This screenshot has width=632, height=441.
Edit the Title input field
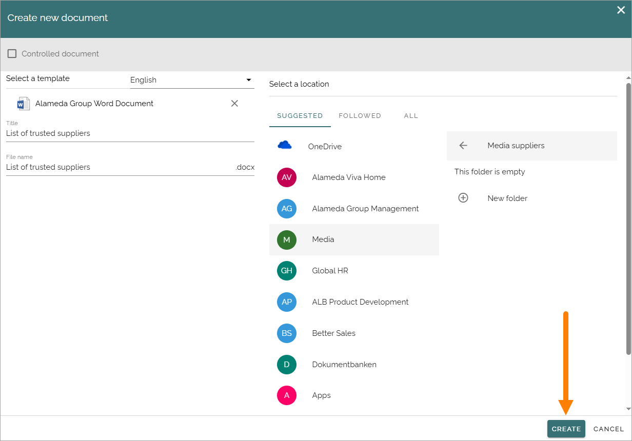pos(130,133)
